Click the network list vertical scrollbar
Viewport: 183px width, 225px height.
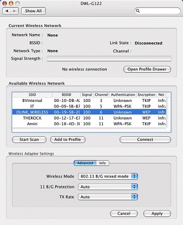click(169, 112)
